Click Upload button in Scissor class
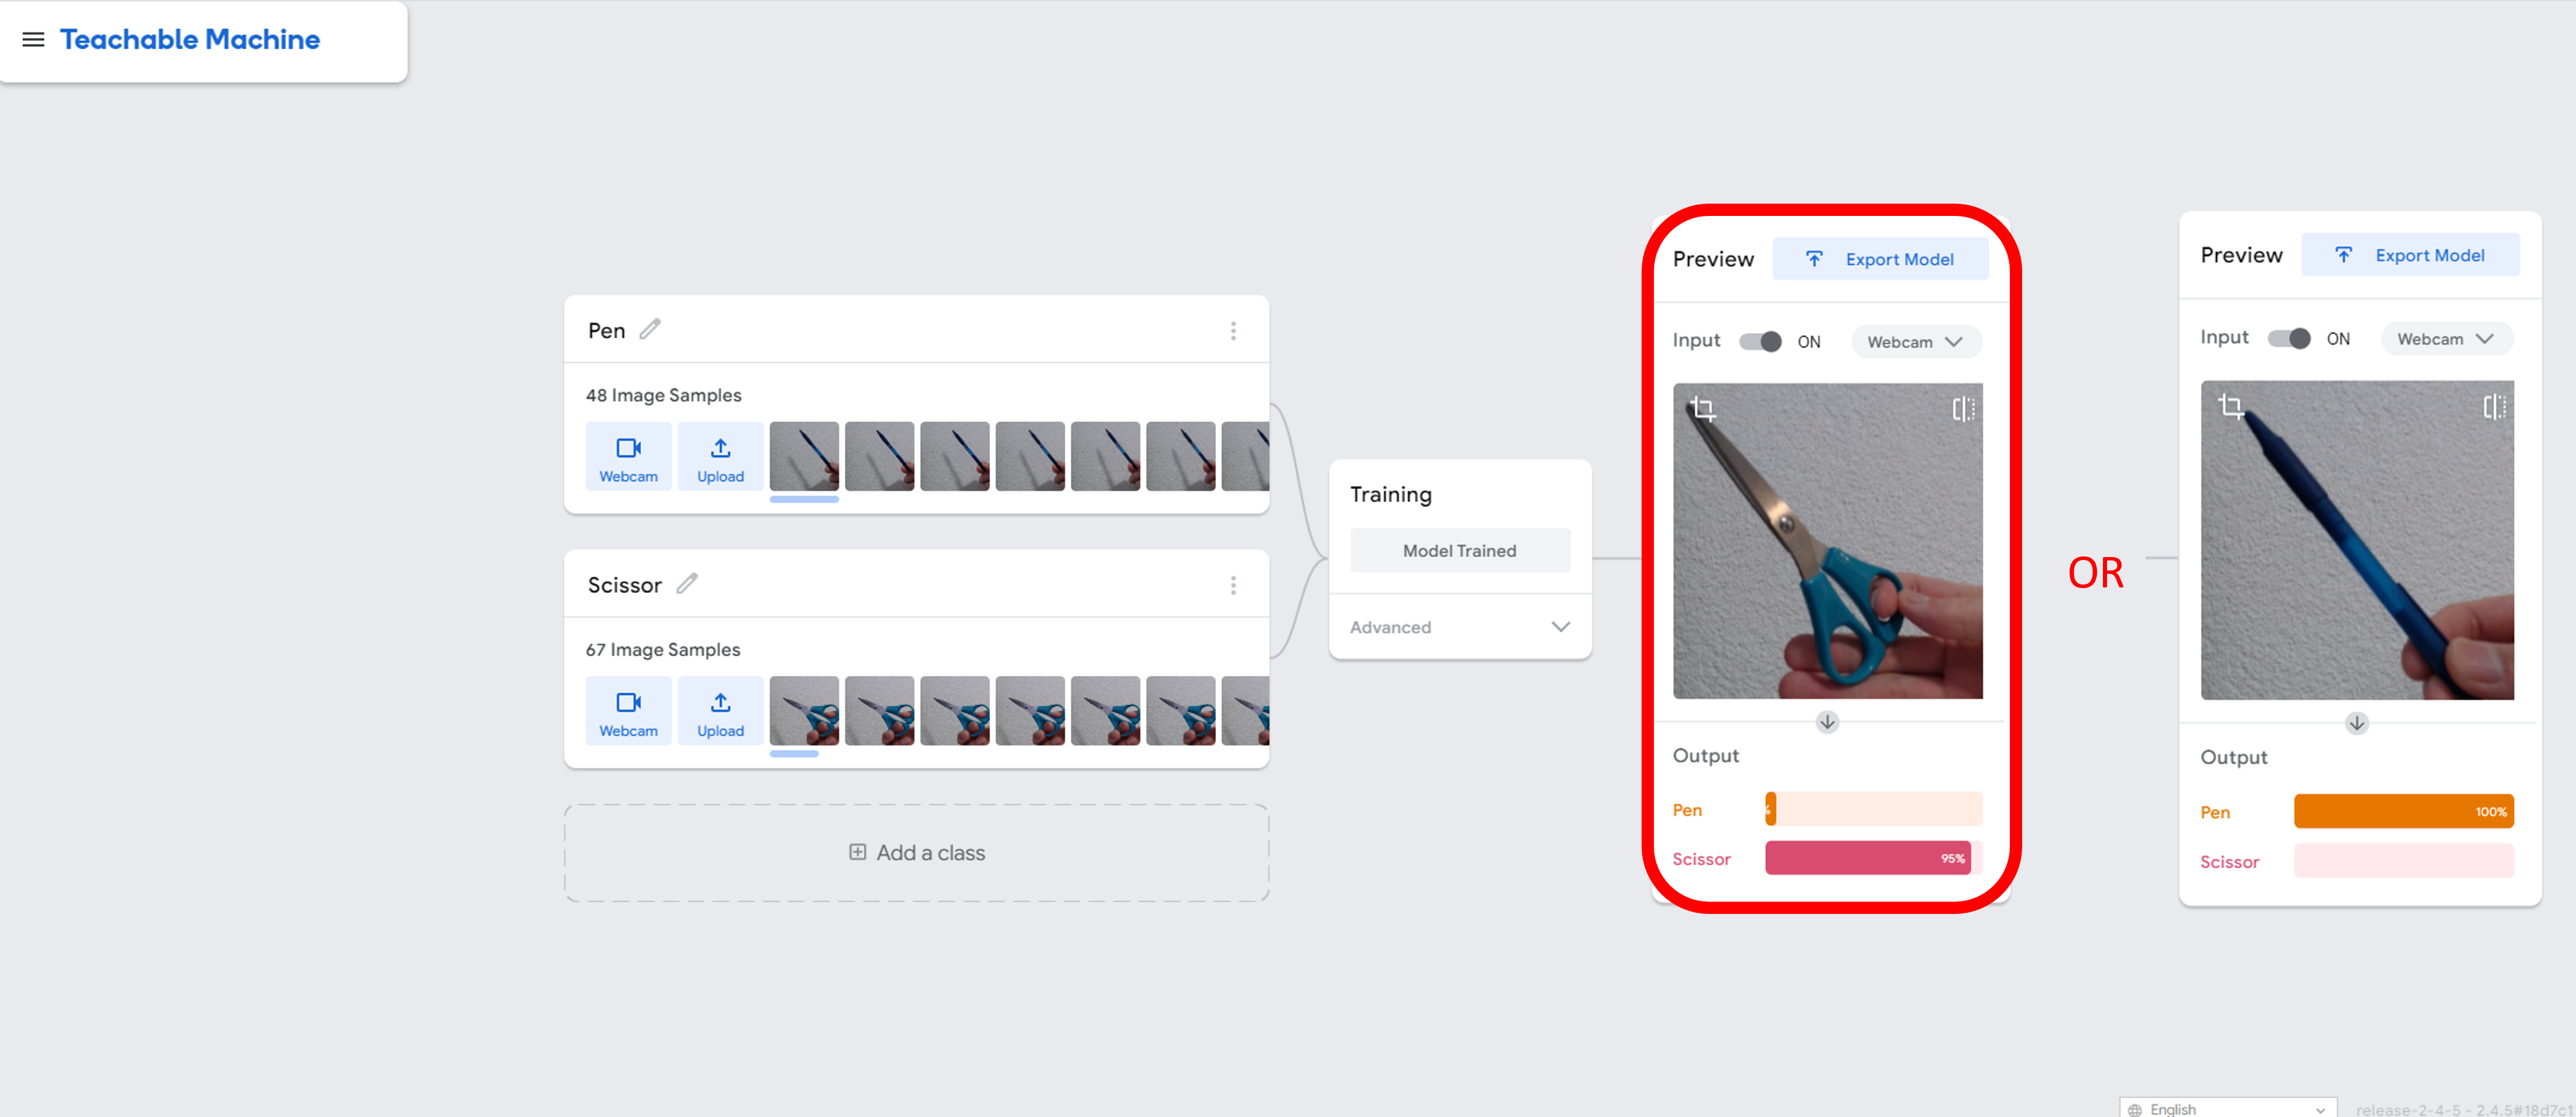The image size is (2576, 1117). tap(720, 712)
